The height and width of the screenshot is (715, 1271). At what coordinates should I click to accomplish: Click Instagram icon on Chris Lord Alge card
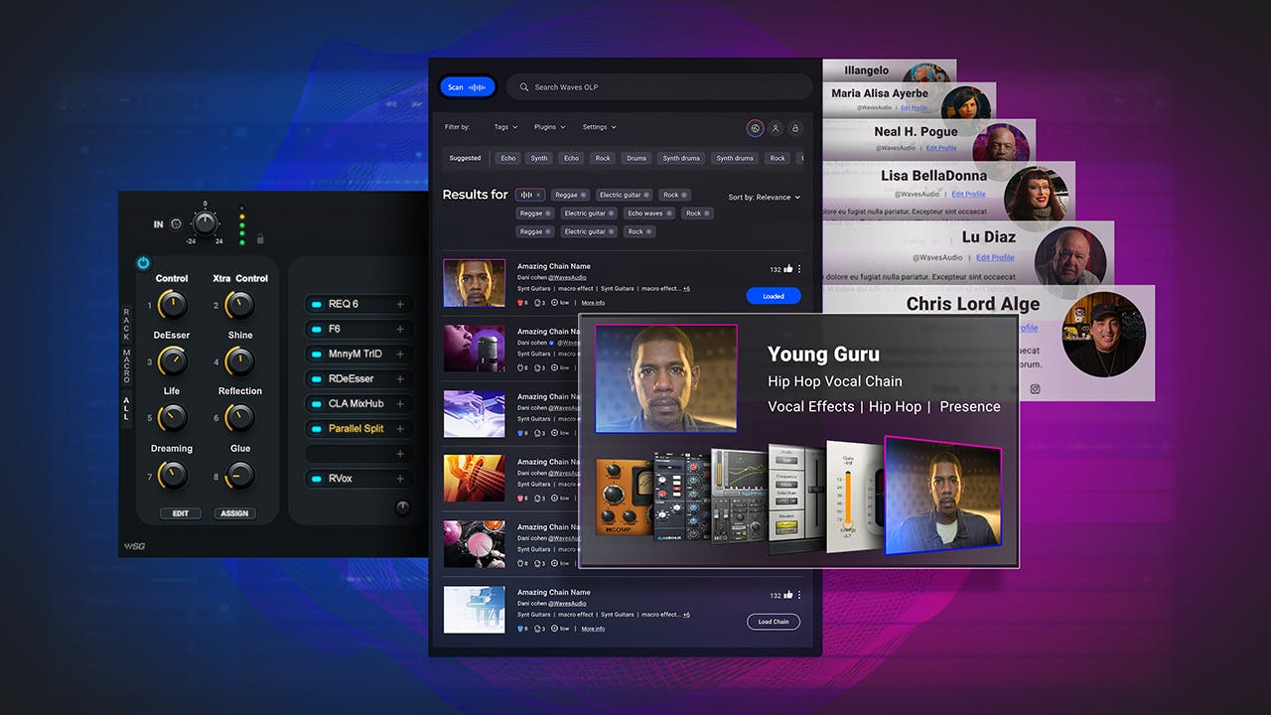pyautogui.click(x=1035, y=389)
